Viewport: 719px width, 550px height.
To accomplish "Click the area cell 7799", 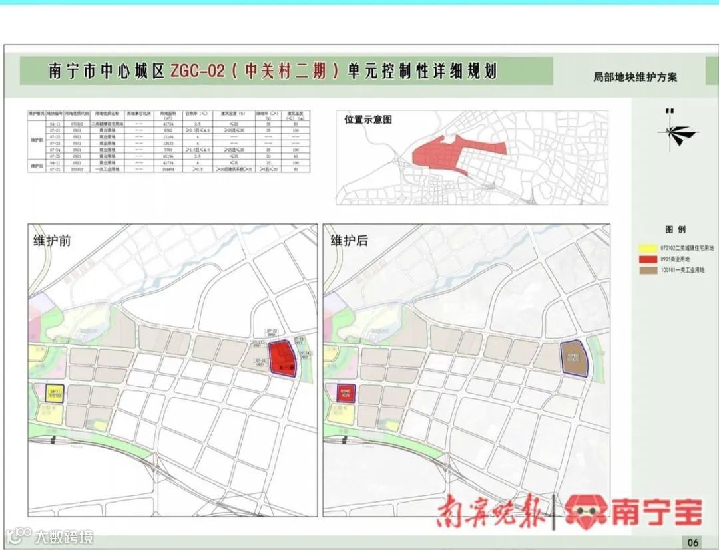I will coord(168,150).
